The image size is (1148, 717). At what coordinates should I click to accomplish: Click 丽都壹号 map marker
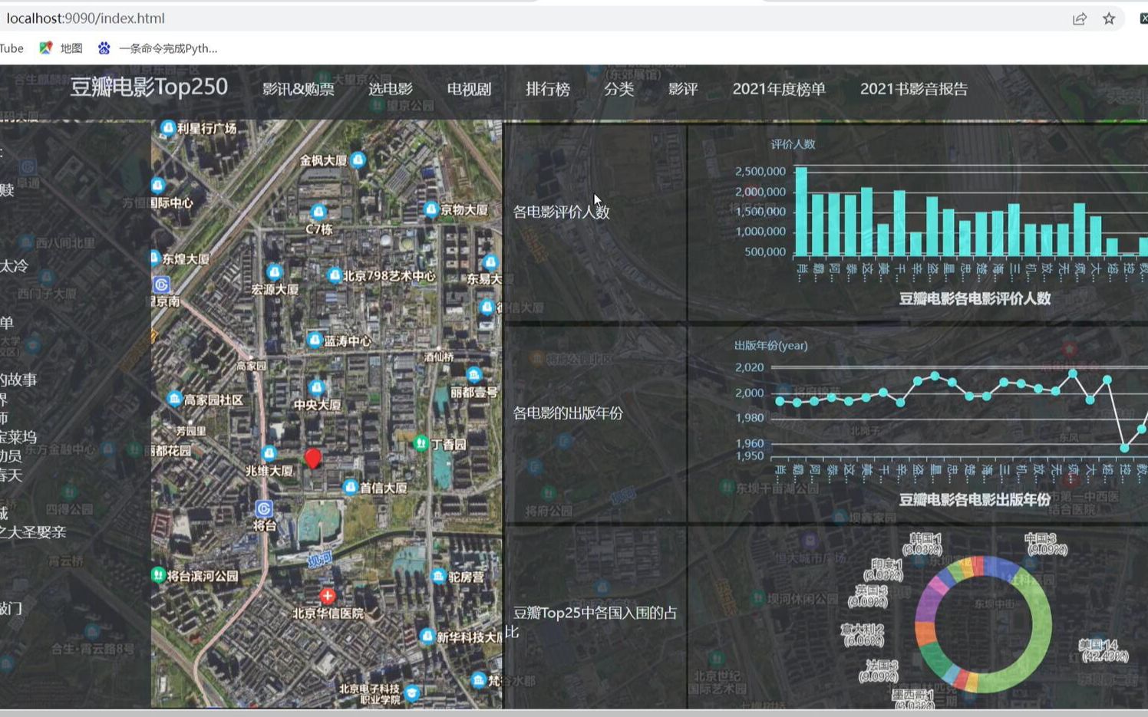coord(474,375)
